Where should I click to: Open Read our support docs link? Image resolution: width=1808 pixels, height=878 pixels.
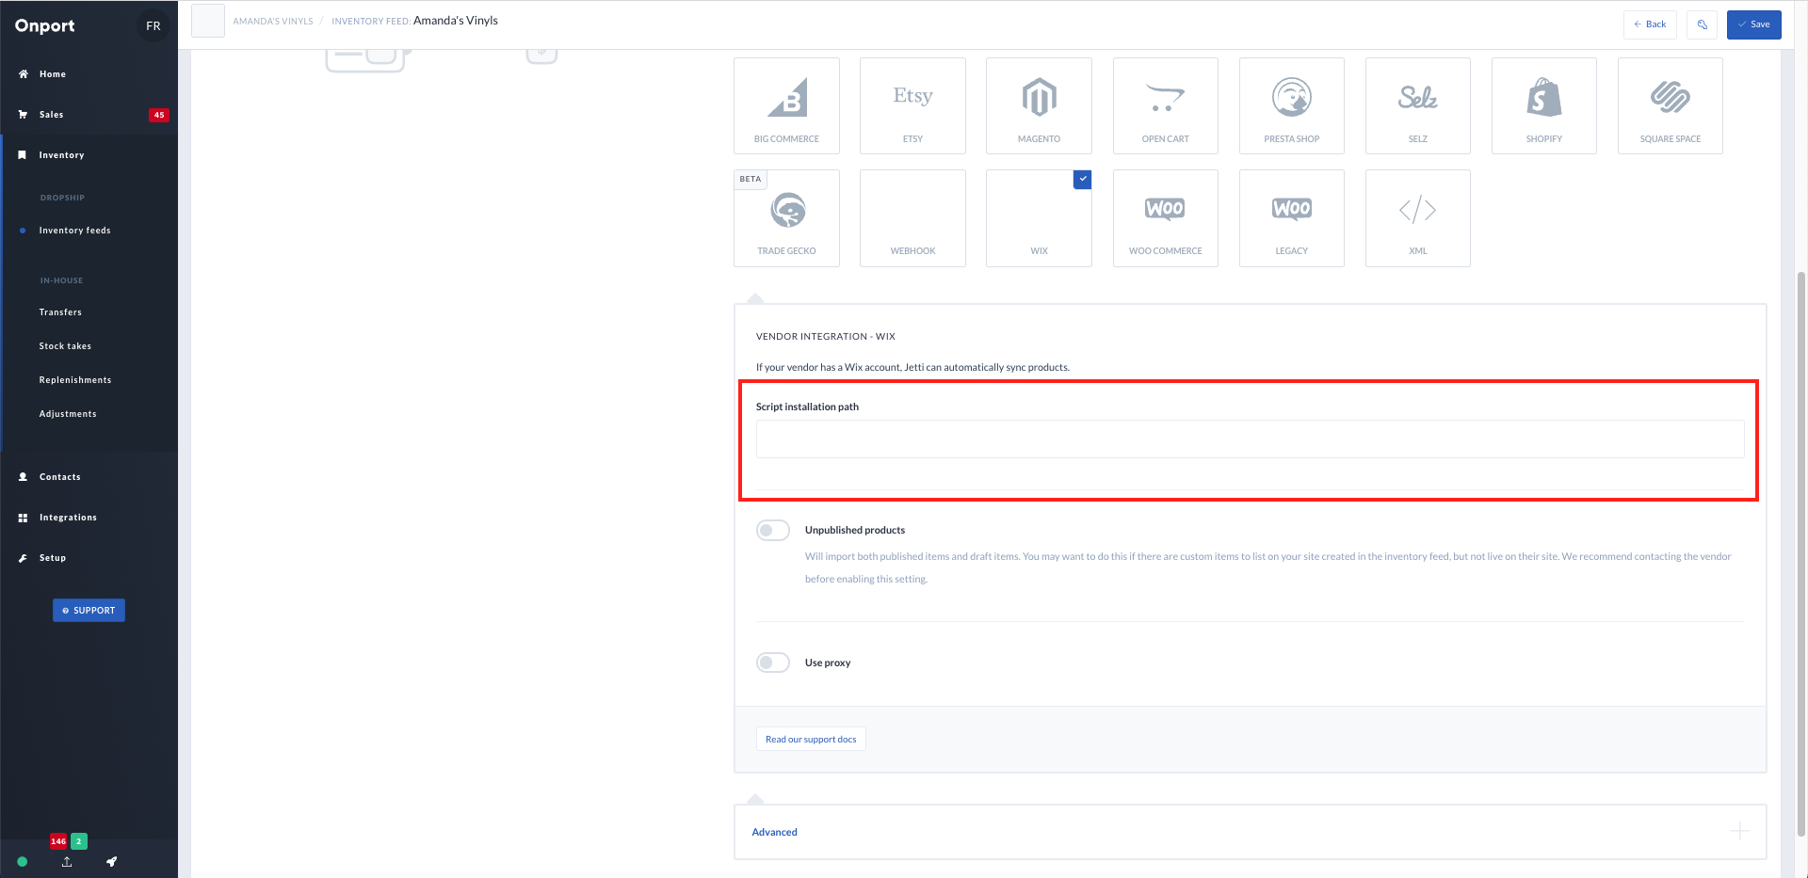(811, 739)
